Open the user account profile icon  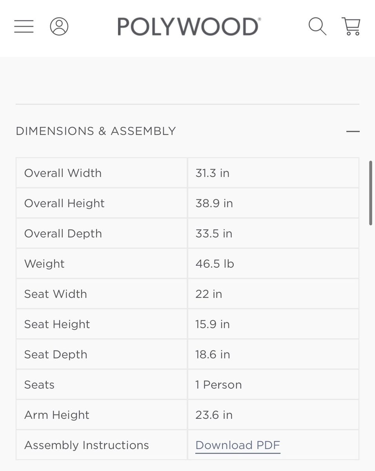(59, 26)
